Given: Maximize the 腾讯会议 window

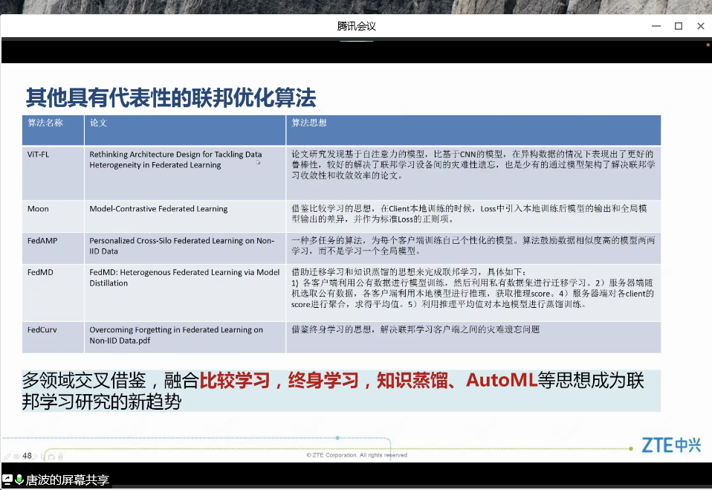Looking at the screenshot, I should pos(678,26).
